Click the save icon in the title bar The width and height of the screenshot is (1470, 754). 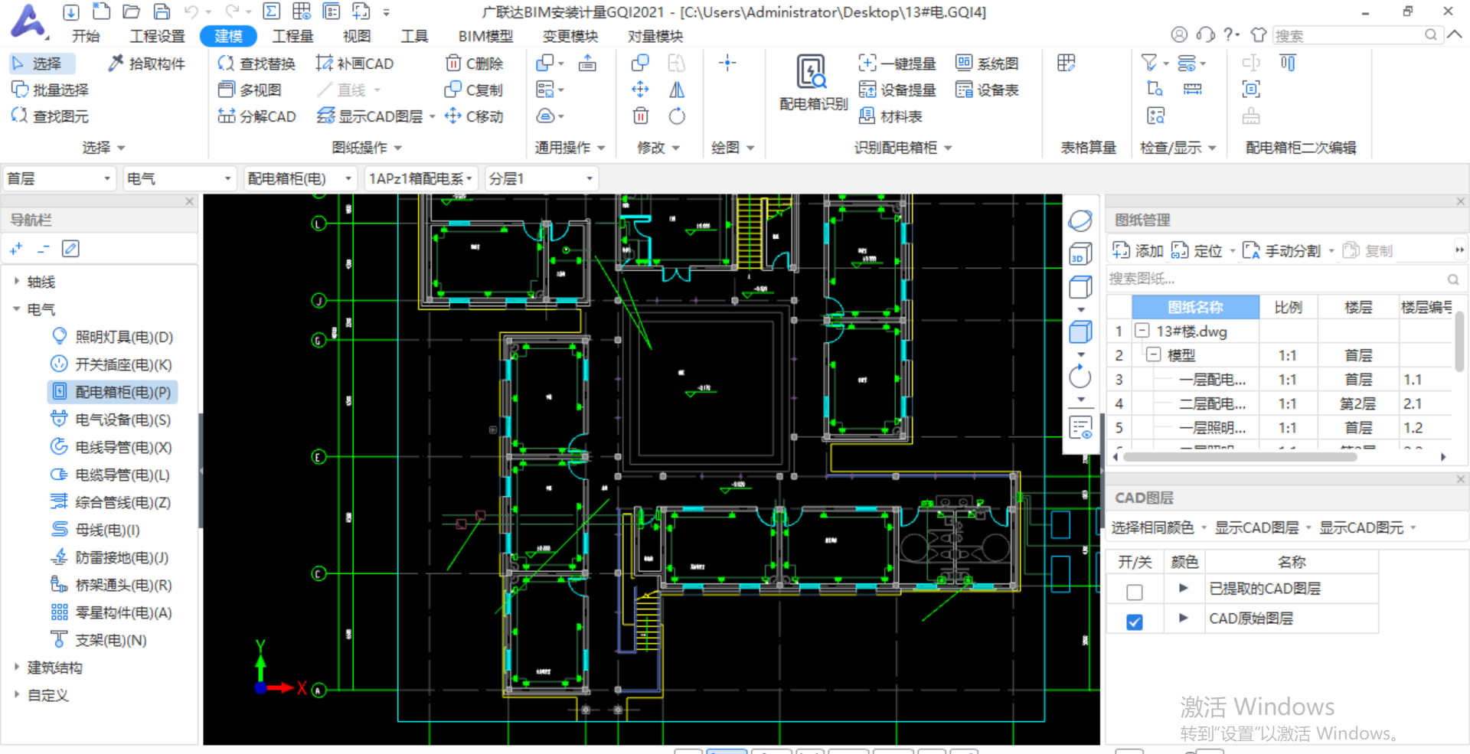162,11
